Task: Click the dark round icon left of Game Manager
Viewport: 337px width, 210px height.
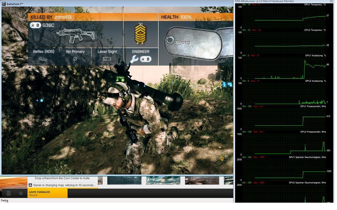Action: pos(21,193)
